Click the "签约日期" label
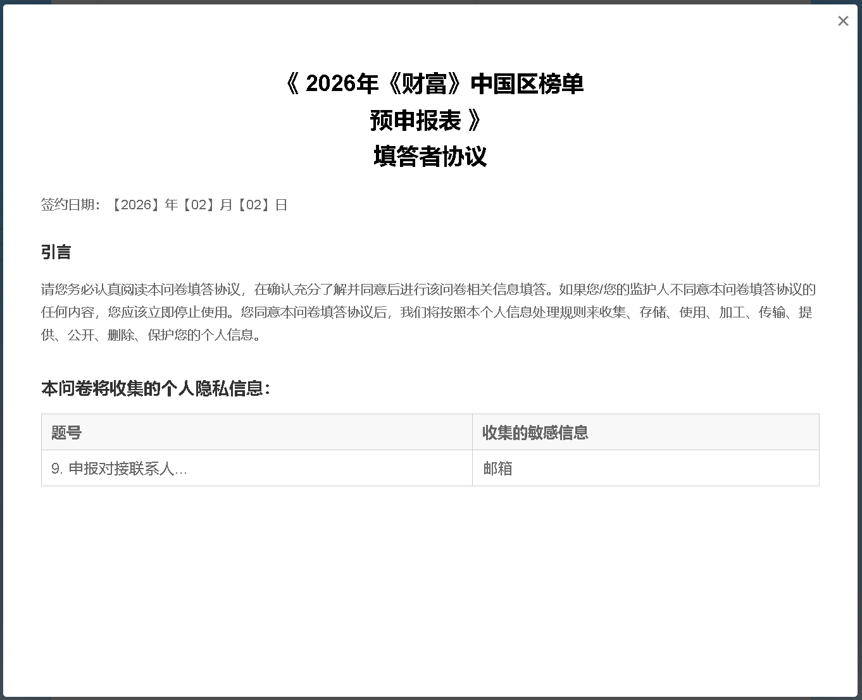Screen dimensions: 862x700 68,205
